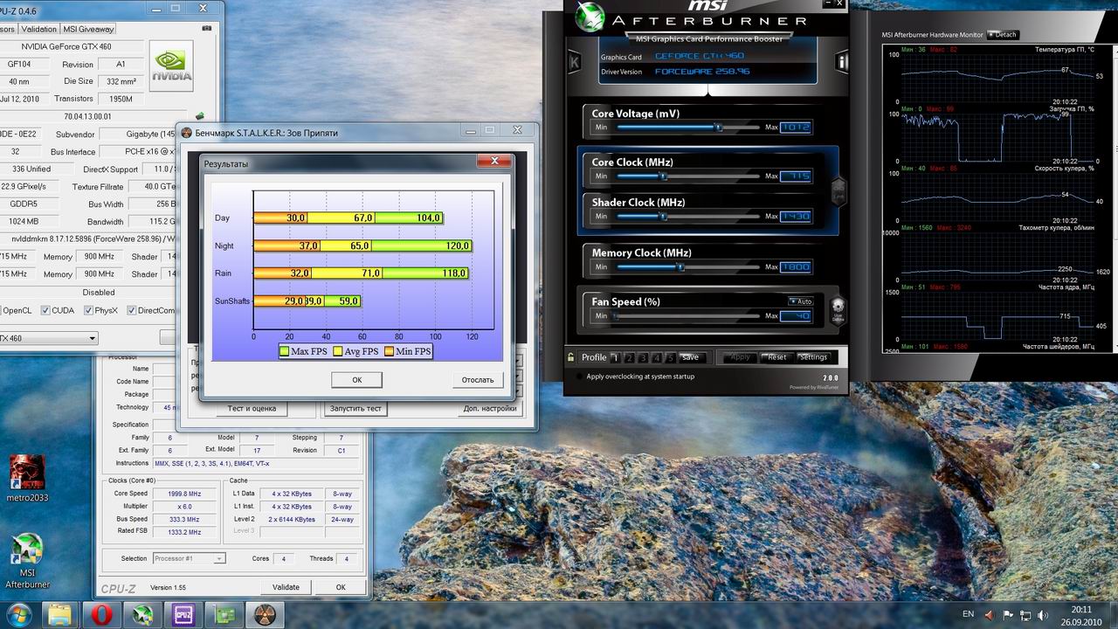Open the GPU selection dropdown in GPU-Z

tap(92, 338)
